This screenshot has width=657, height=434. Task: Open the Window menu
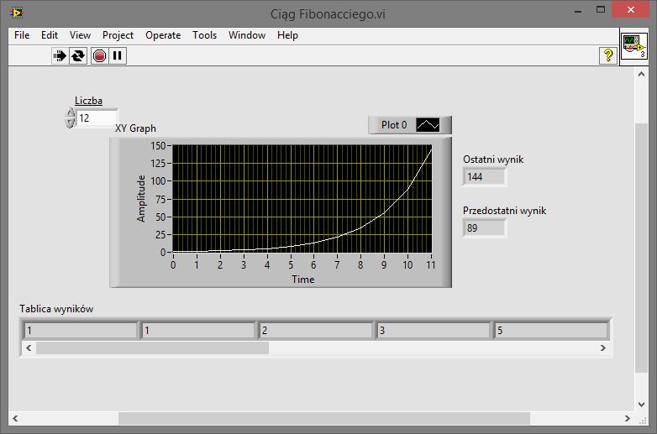[247, 35]
